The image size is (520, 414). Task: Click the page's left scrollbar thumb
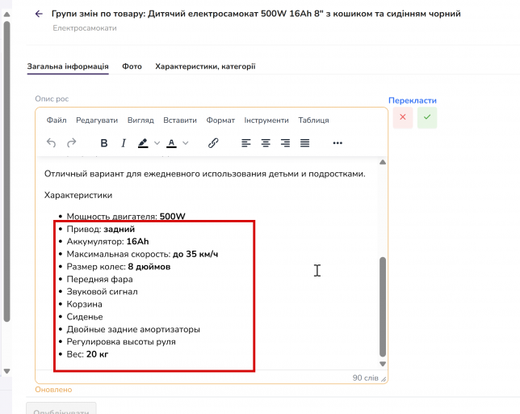6,171
